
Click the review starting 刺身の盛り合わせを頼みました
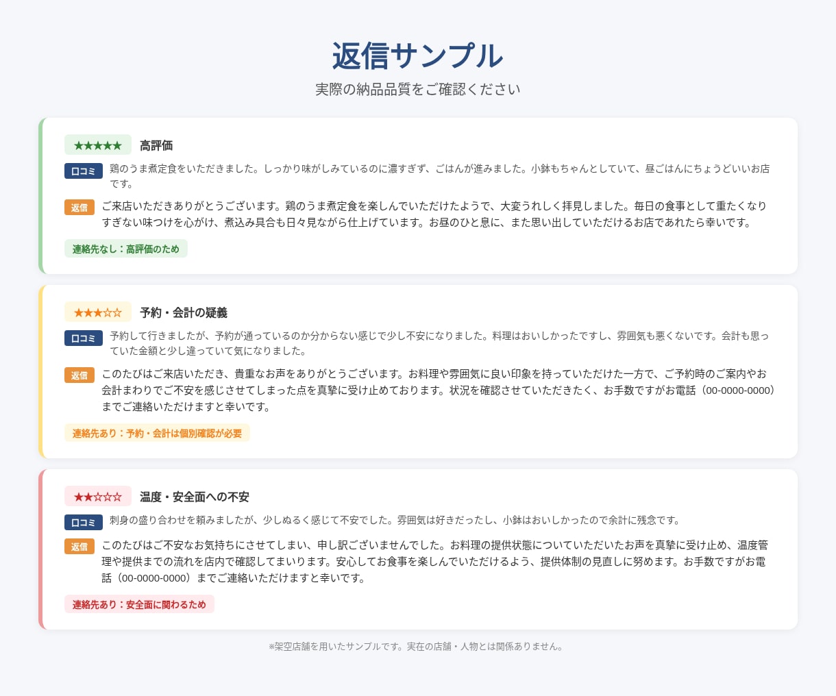395,520
